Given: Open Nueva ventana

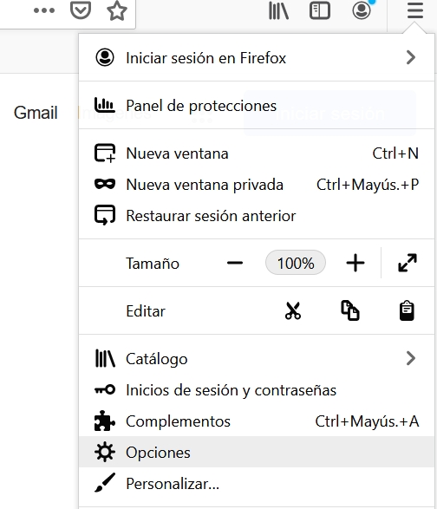Looking at the screenshot, I should tap(257, 153).
